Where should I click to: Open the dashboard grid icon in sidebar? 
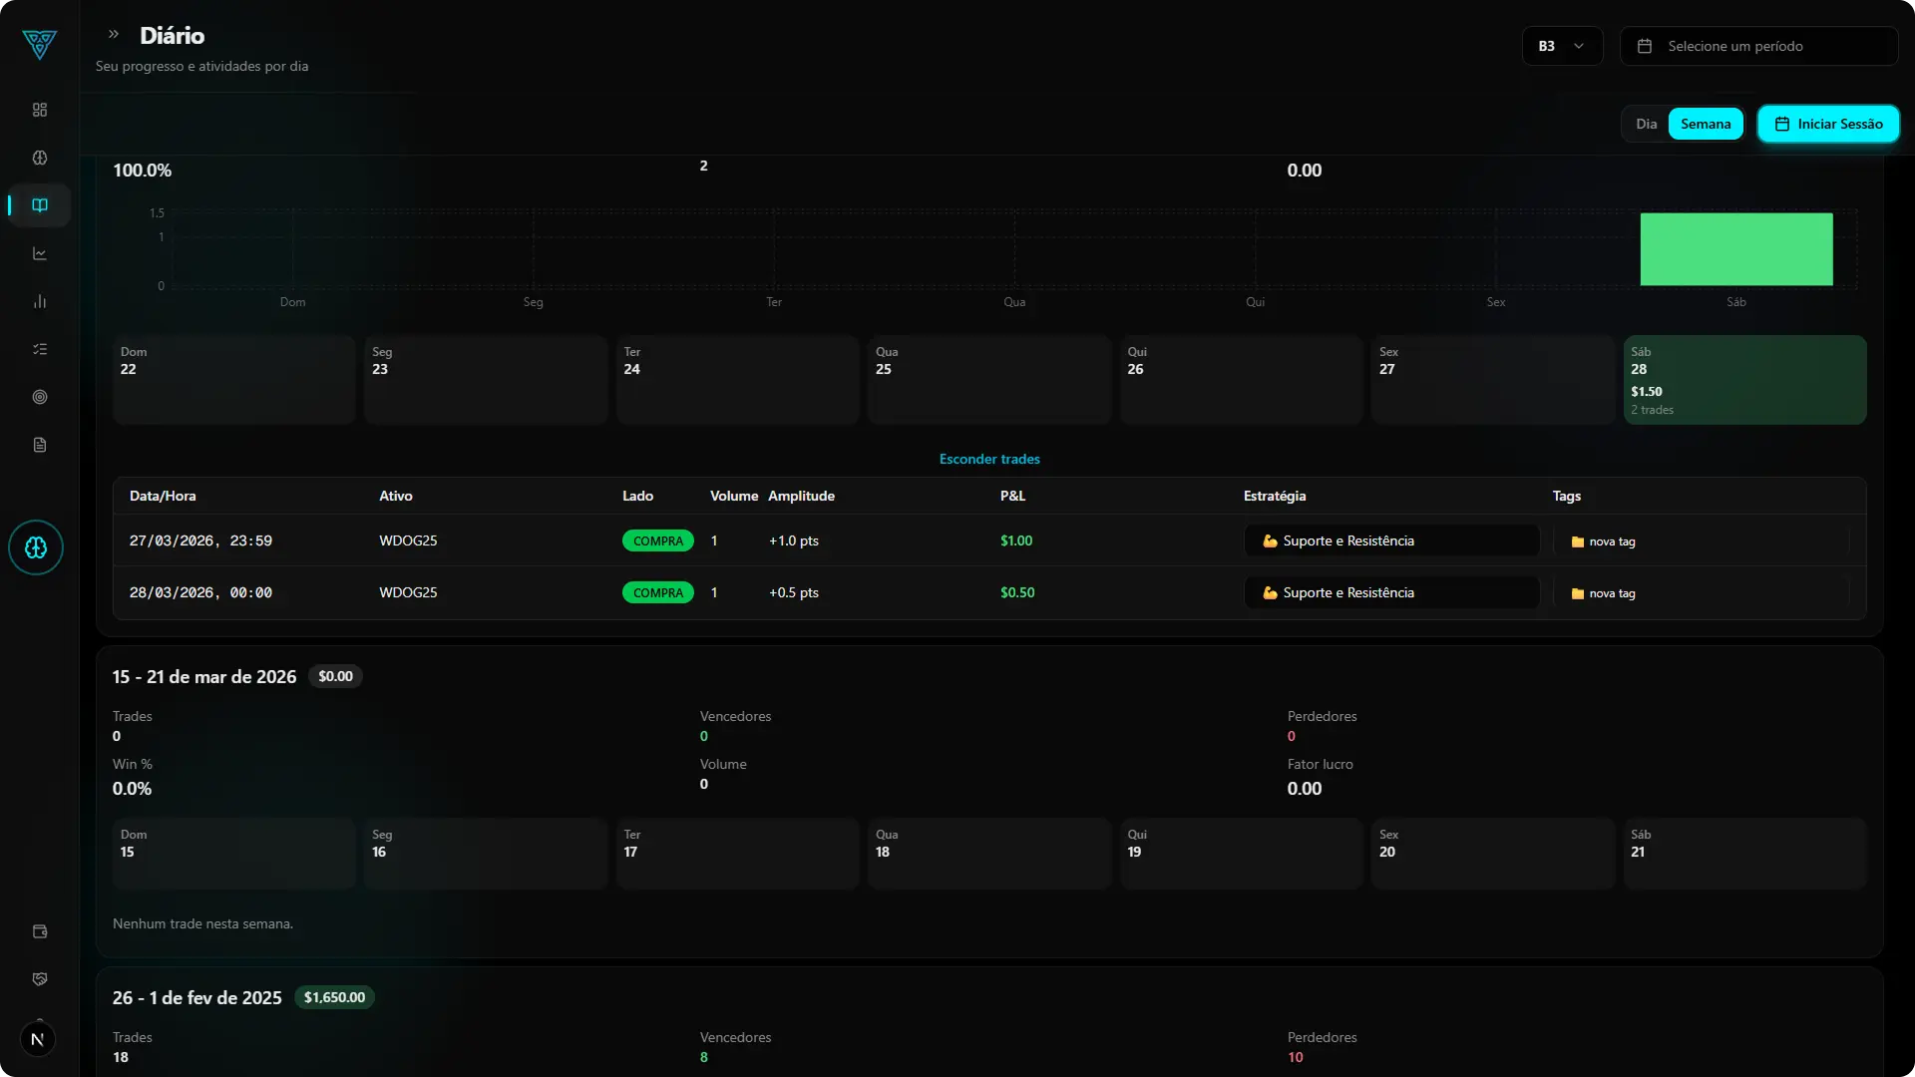point(39,110)
